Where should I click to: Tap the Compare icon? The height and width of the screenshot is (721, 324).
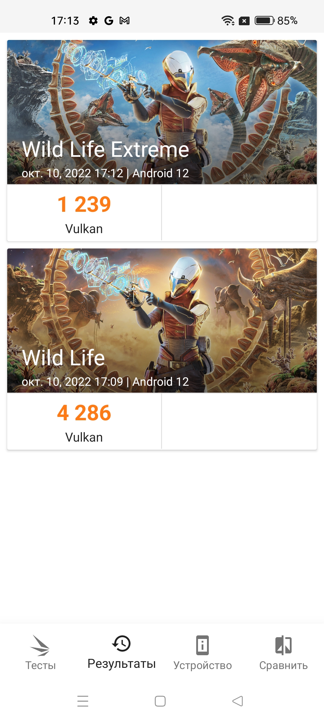(x=283, y=645)
